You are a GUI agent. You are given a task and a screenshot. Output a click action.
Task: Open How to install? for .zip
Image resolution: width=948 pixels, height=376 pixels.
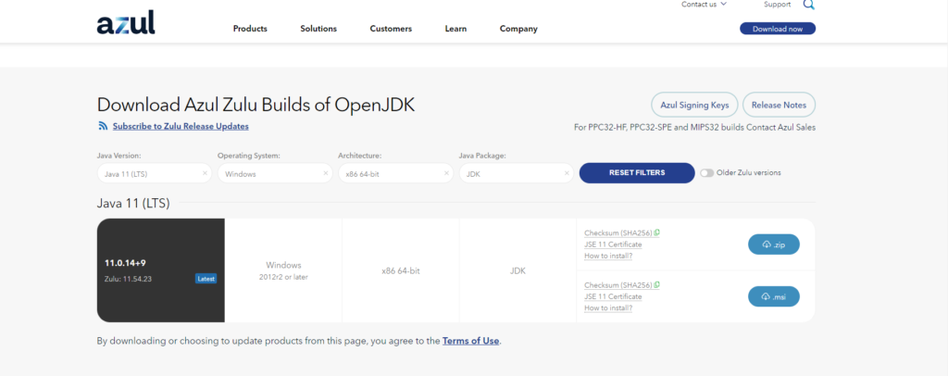[608, 256]
